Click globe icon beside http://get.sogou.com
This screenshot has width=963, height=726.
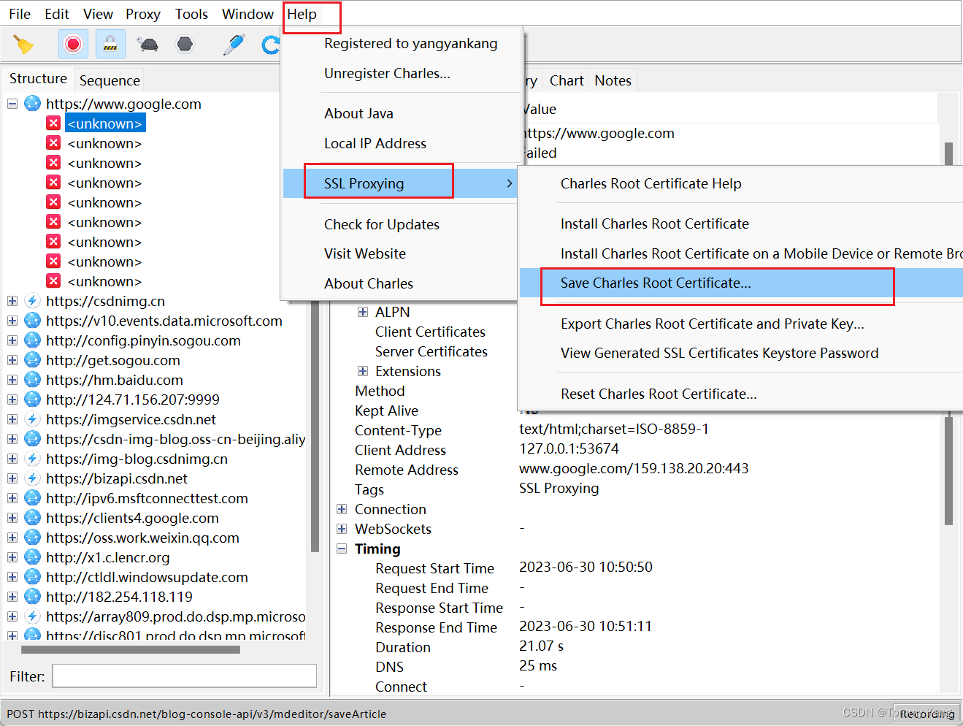[x=32, y=360]
